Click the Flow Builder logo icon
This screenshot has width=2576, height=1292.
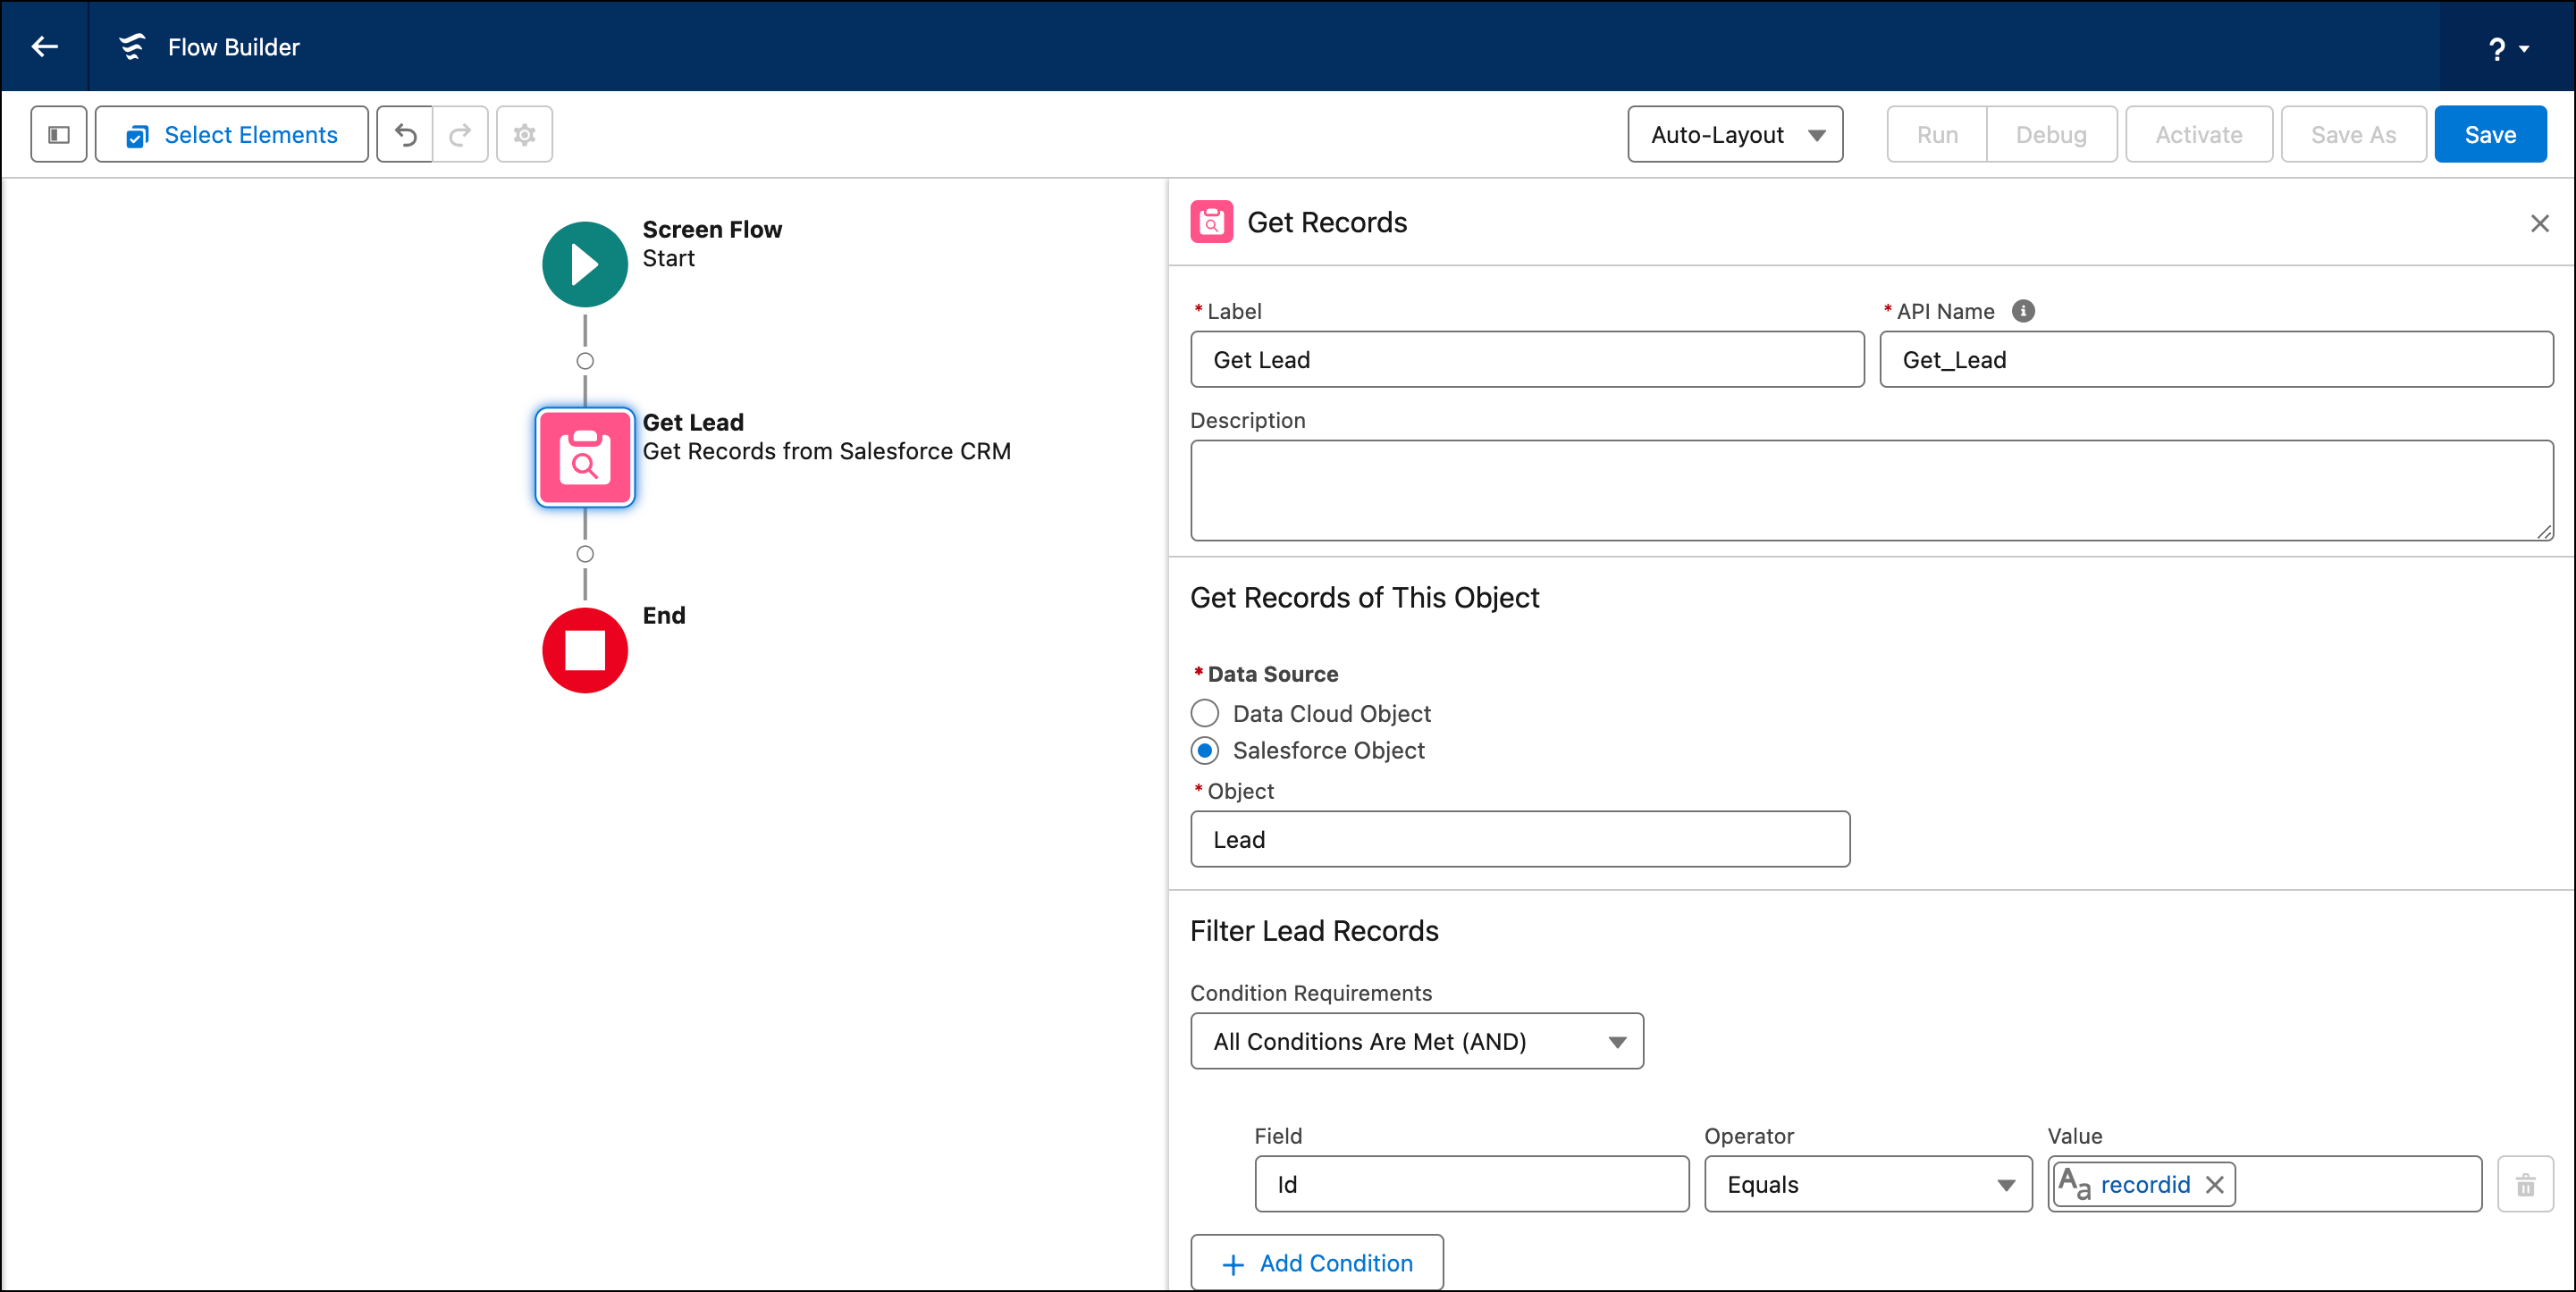pyautogui.click(x=132, y=47)
